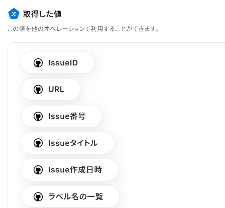Click the Issueタイトル label text
The image size is (225, 208).
(x=73, y=143)
